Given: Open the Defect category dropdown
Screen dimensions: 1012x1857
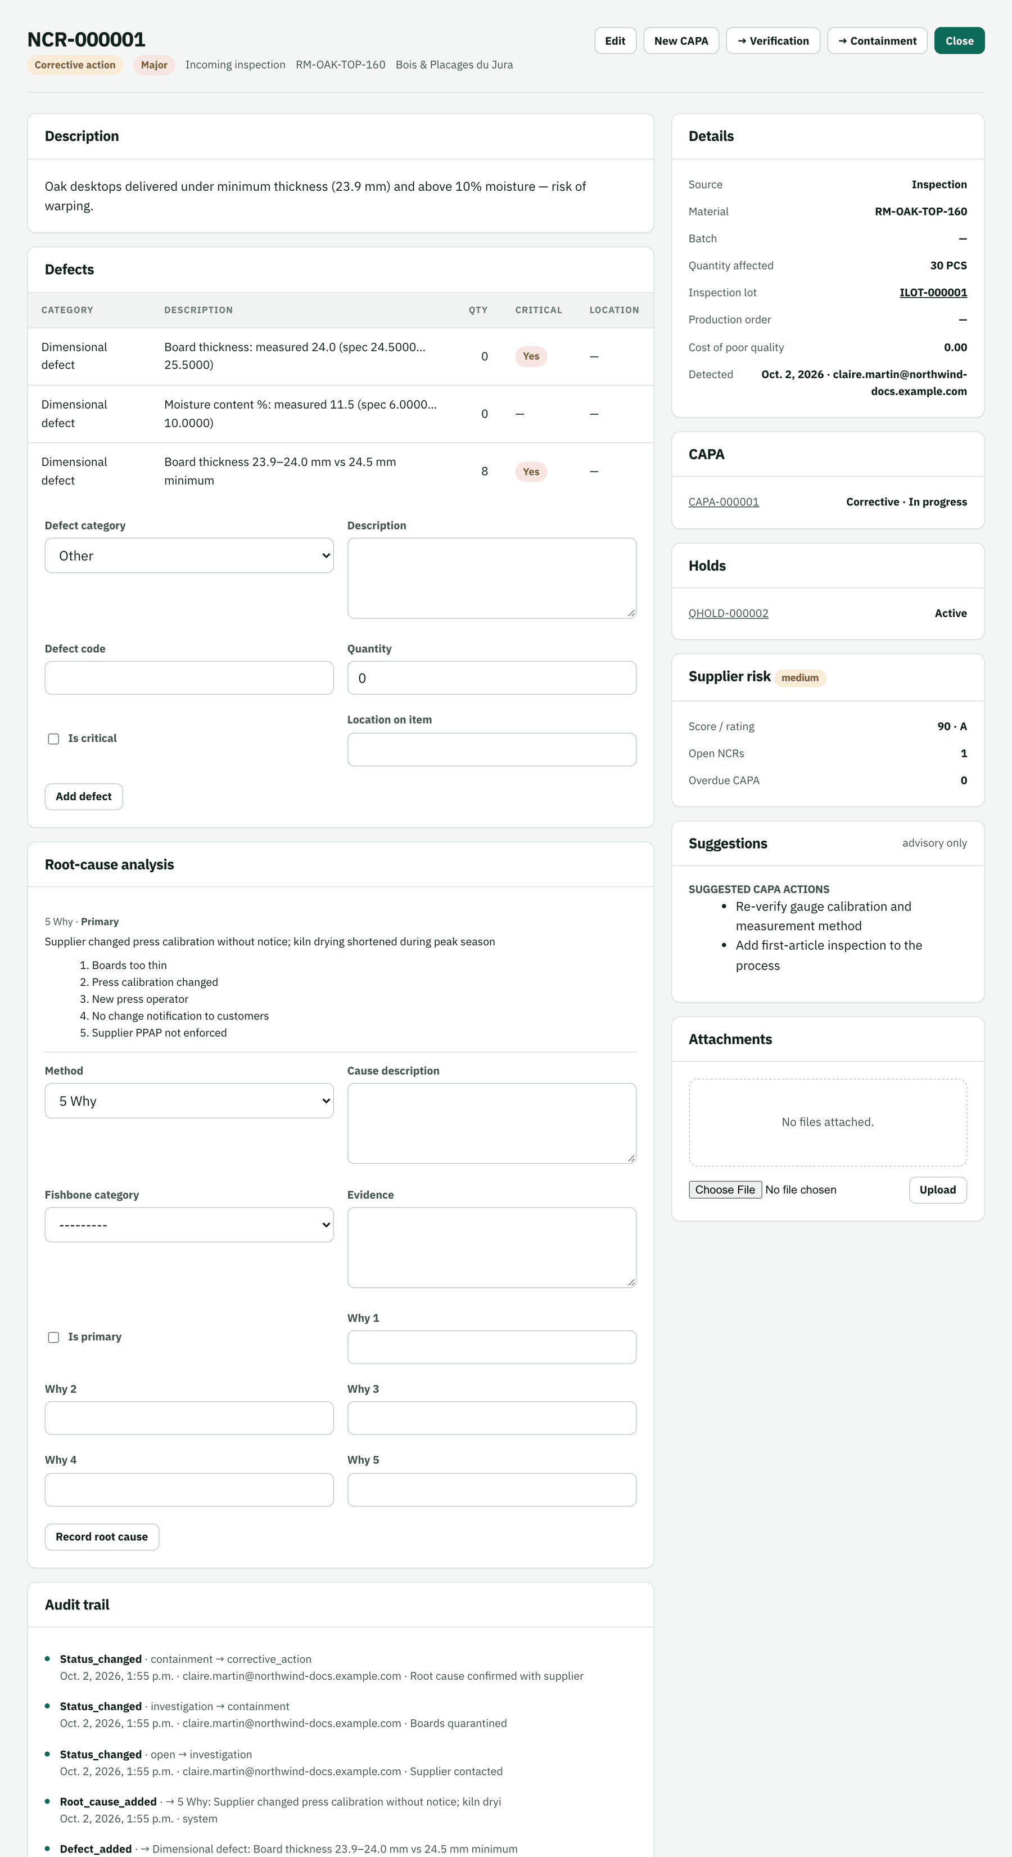Looking at the screenshot, I should point(189,556).
